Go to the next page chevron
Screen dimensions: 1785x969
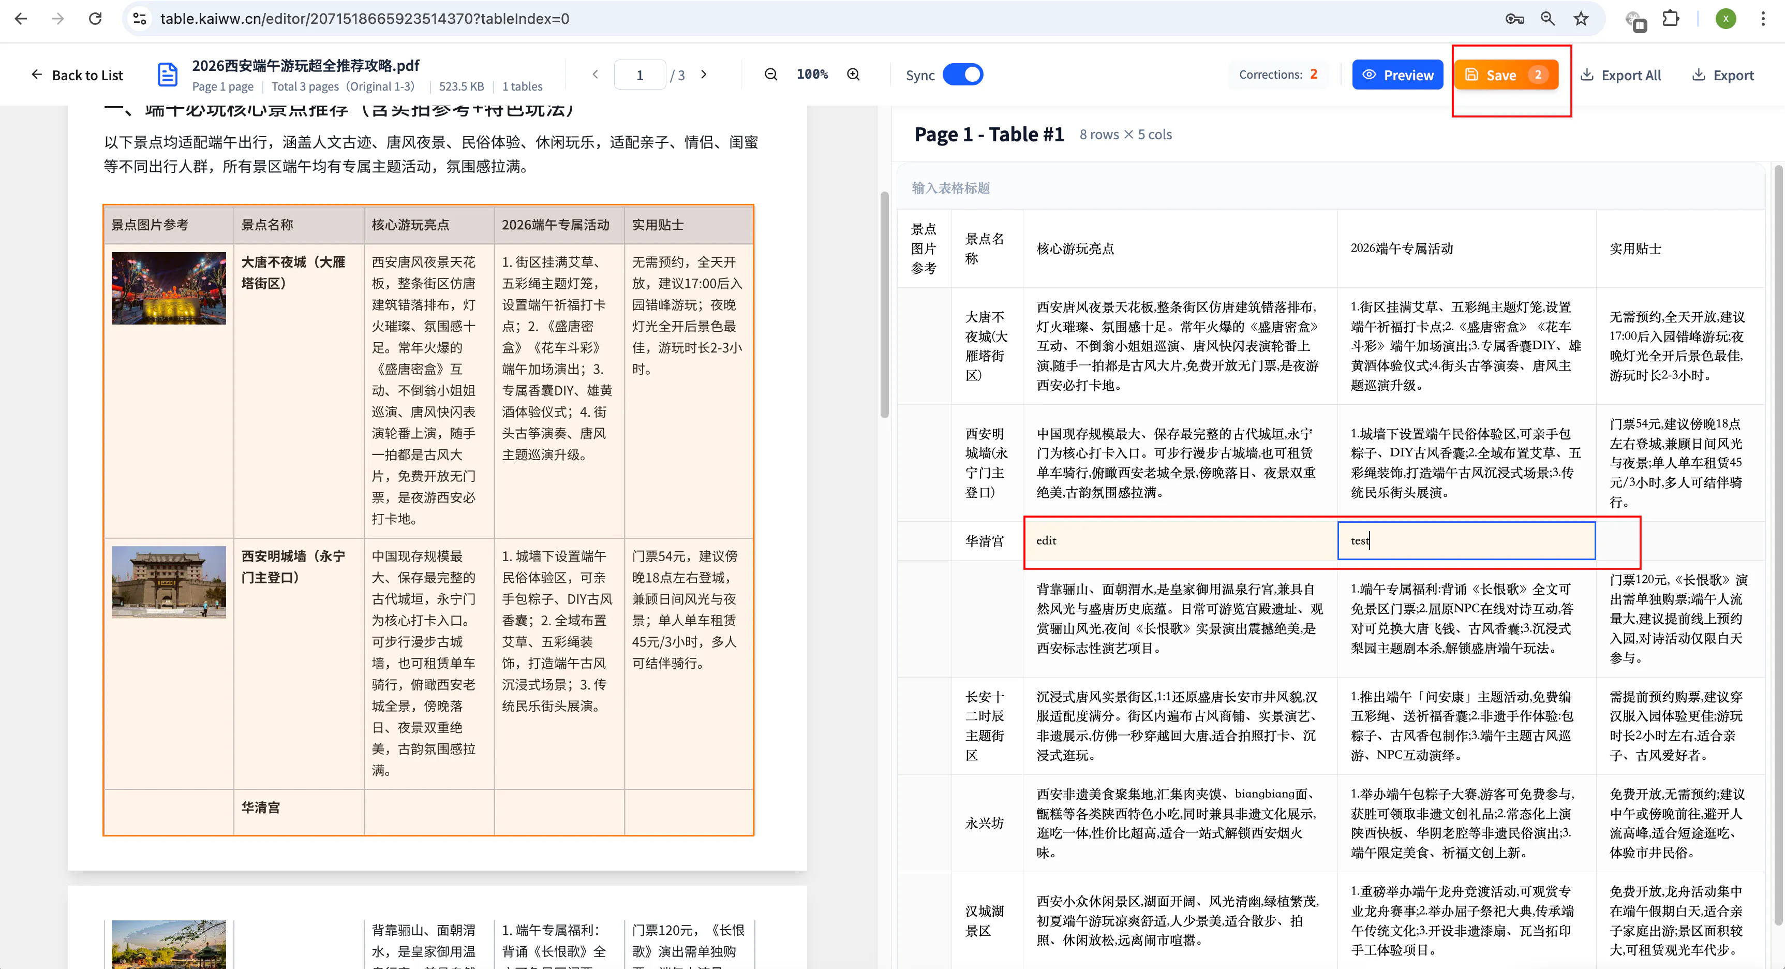pos(704,74)
